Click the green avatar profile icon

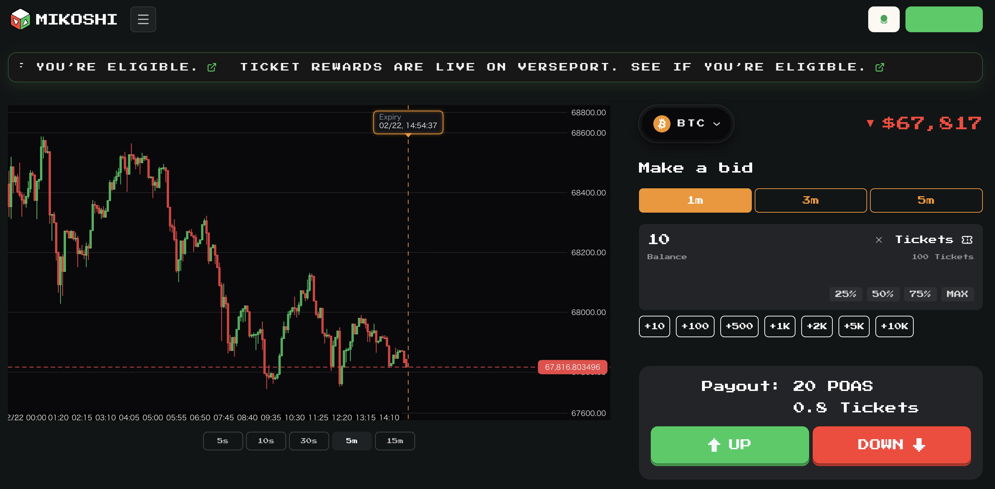pyautogui.click(x=883, y=19)
